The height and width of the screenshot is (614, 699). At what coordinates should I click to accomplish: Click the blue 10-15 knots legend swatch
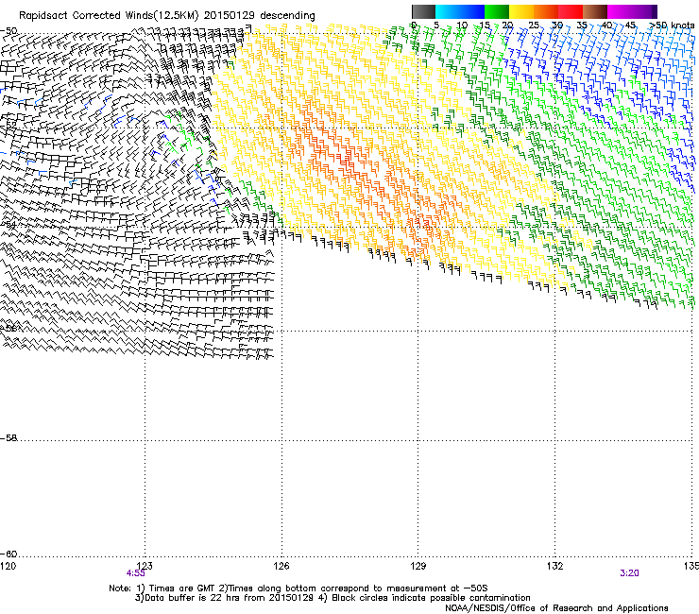point(472,11)
